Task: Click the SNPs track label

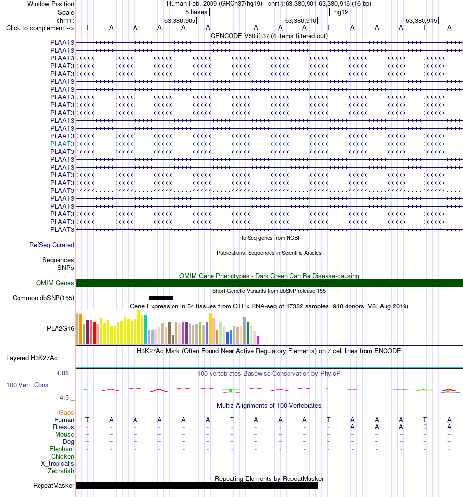Action: [x=66, y=268]
